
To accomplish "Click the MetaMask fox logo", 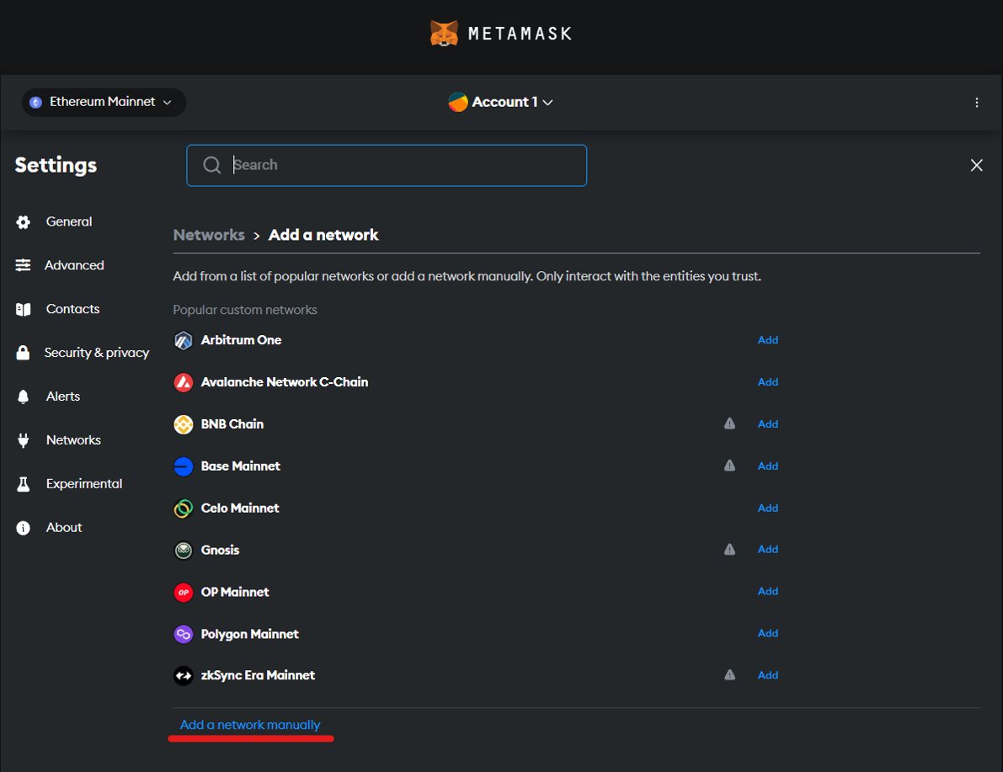I will pos(444,34).
